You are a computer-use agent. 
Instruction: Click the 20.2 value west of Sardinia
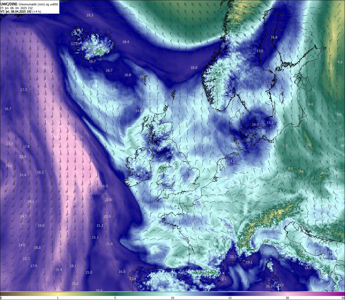(x=269, y=286)
